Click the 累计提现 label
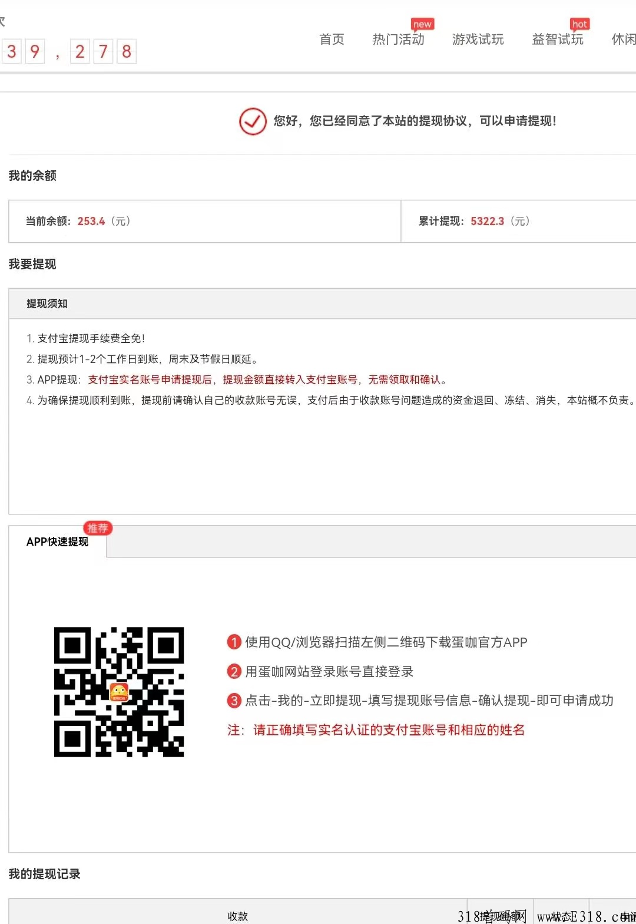 (x=442, y=221)
